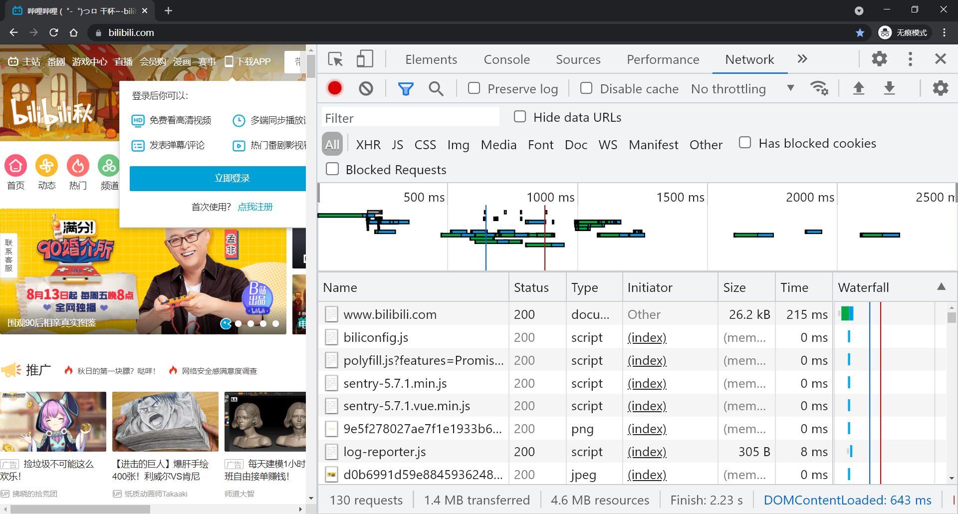
Task: Open a new browser tab
Action: tap(168, 10)
